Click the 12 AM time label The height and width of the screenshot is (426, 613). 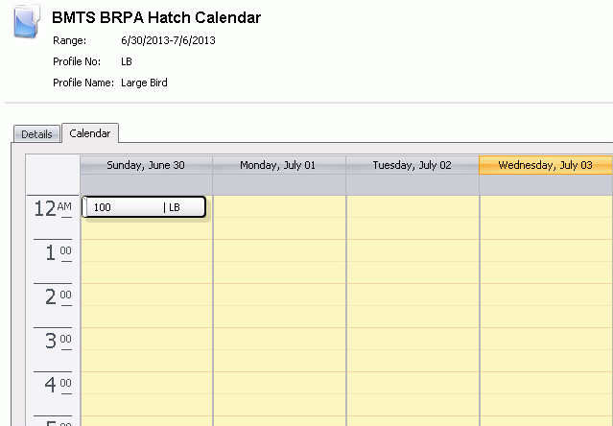[53, 208]
